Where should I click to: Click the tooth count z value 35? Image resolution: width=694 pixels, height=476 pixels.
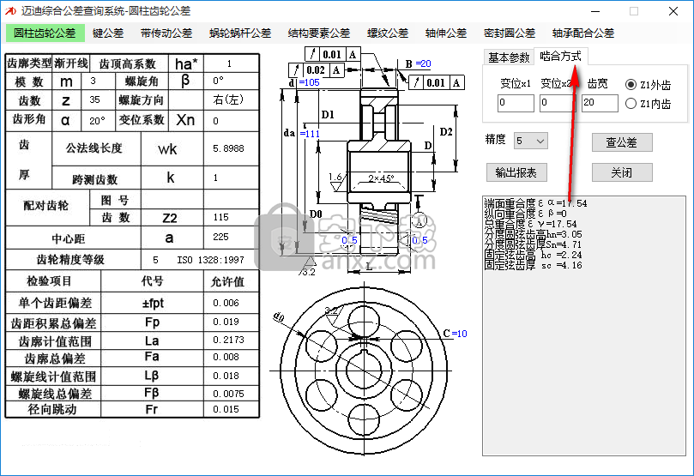[x=94, y=99]
